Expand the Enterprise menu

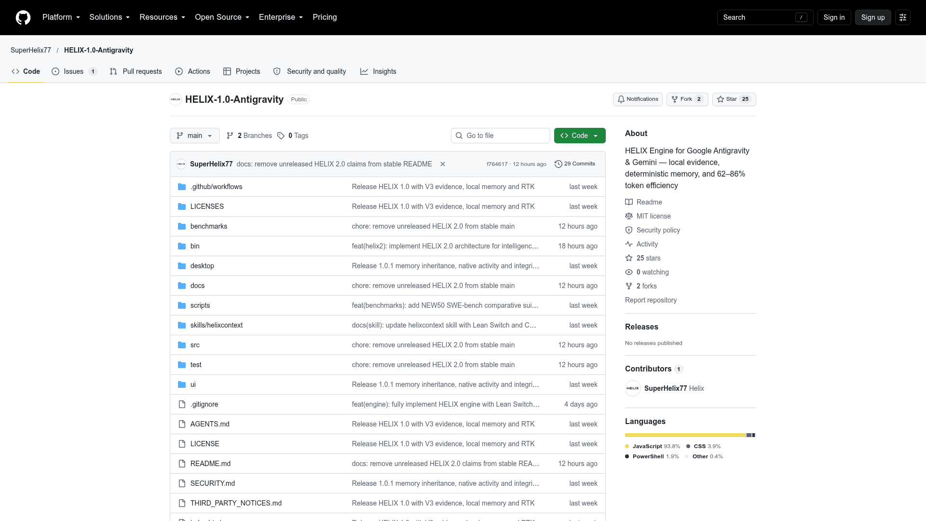click(x=281, y=17)
